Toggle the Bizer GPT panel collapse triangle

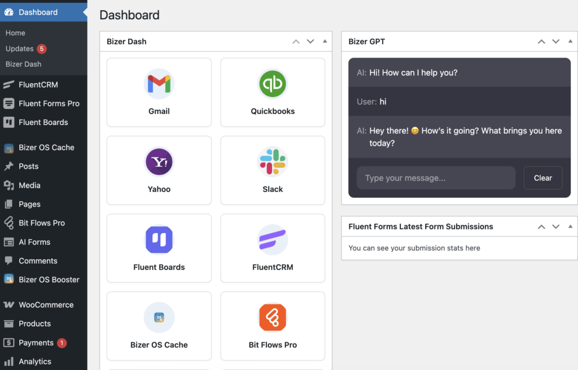click(x=570, y=41)
